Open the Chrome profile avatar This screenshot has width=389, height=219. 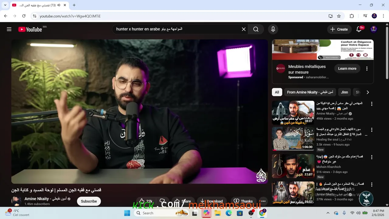(x=374, y=16)
